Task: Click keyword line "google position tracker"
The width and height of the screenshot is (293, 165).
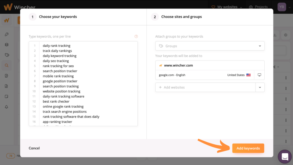Action: tap(60, 81)
